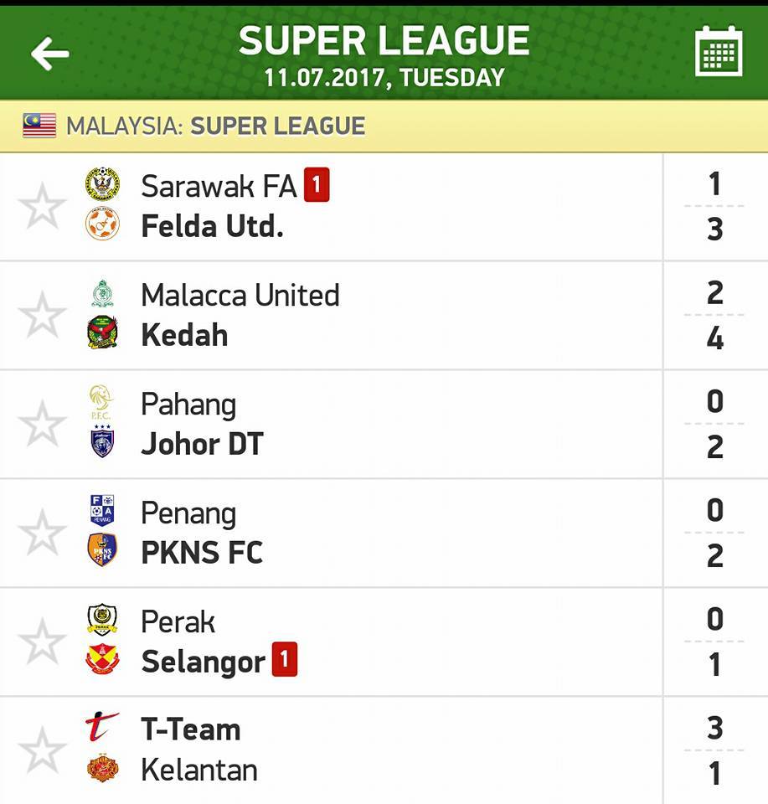Select the Malacca United team name

(240, 296)
